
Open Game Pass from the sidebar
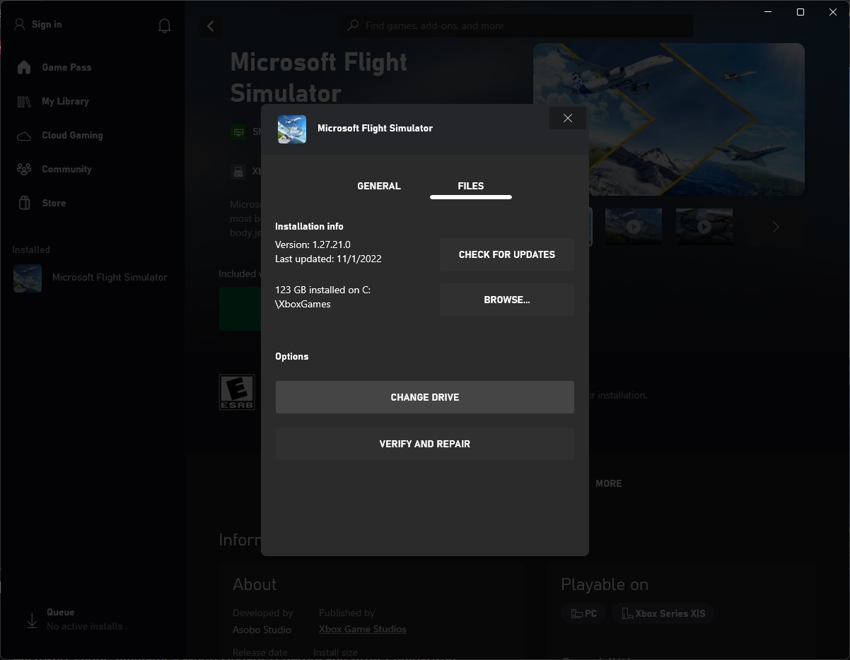[67, 67]
